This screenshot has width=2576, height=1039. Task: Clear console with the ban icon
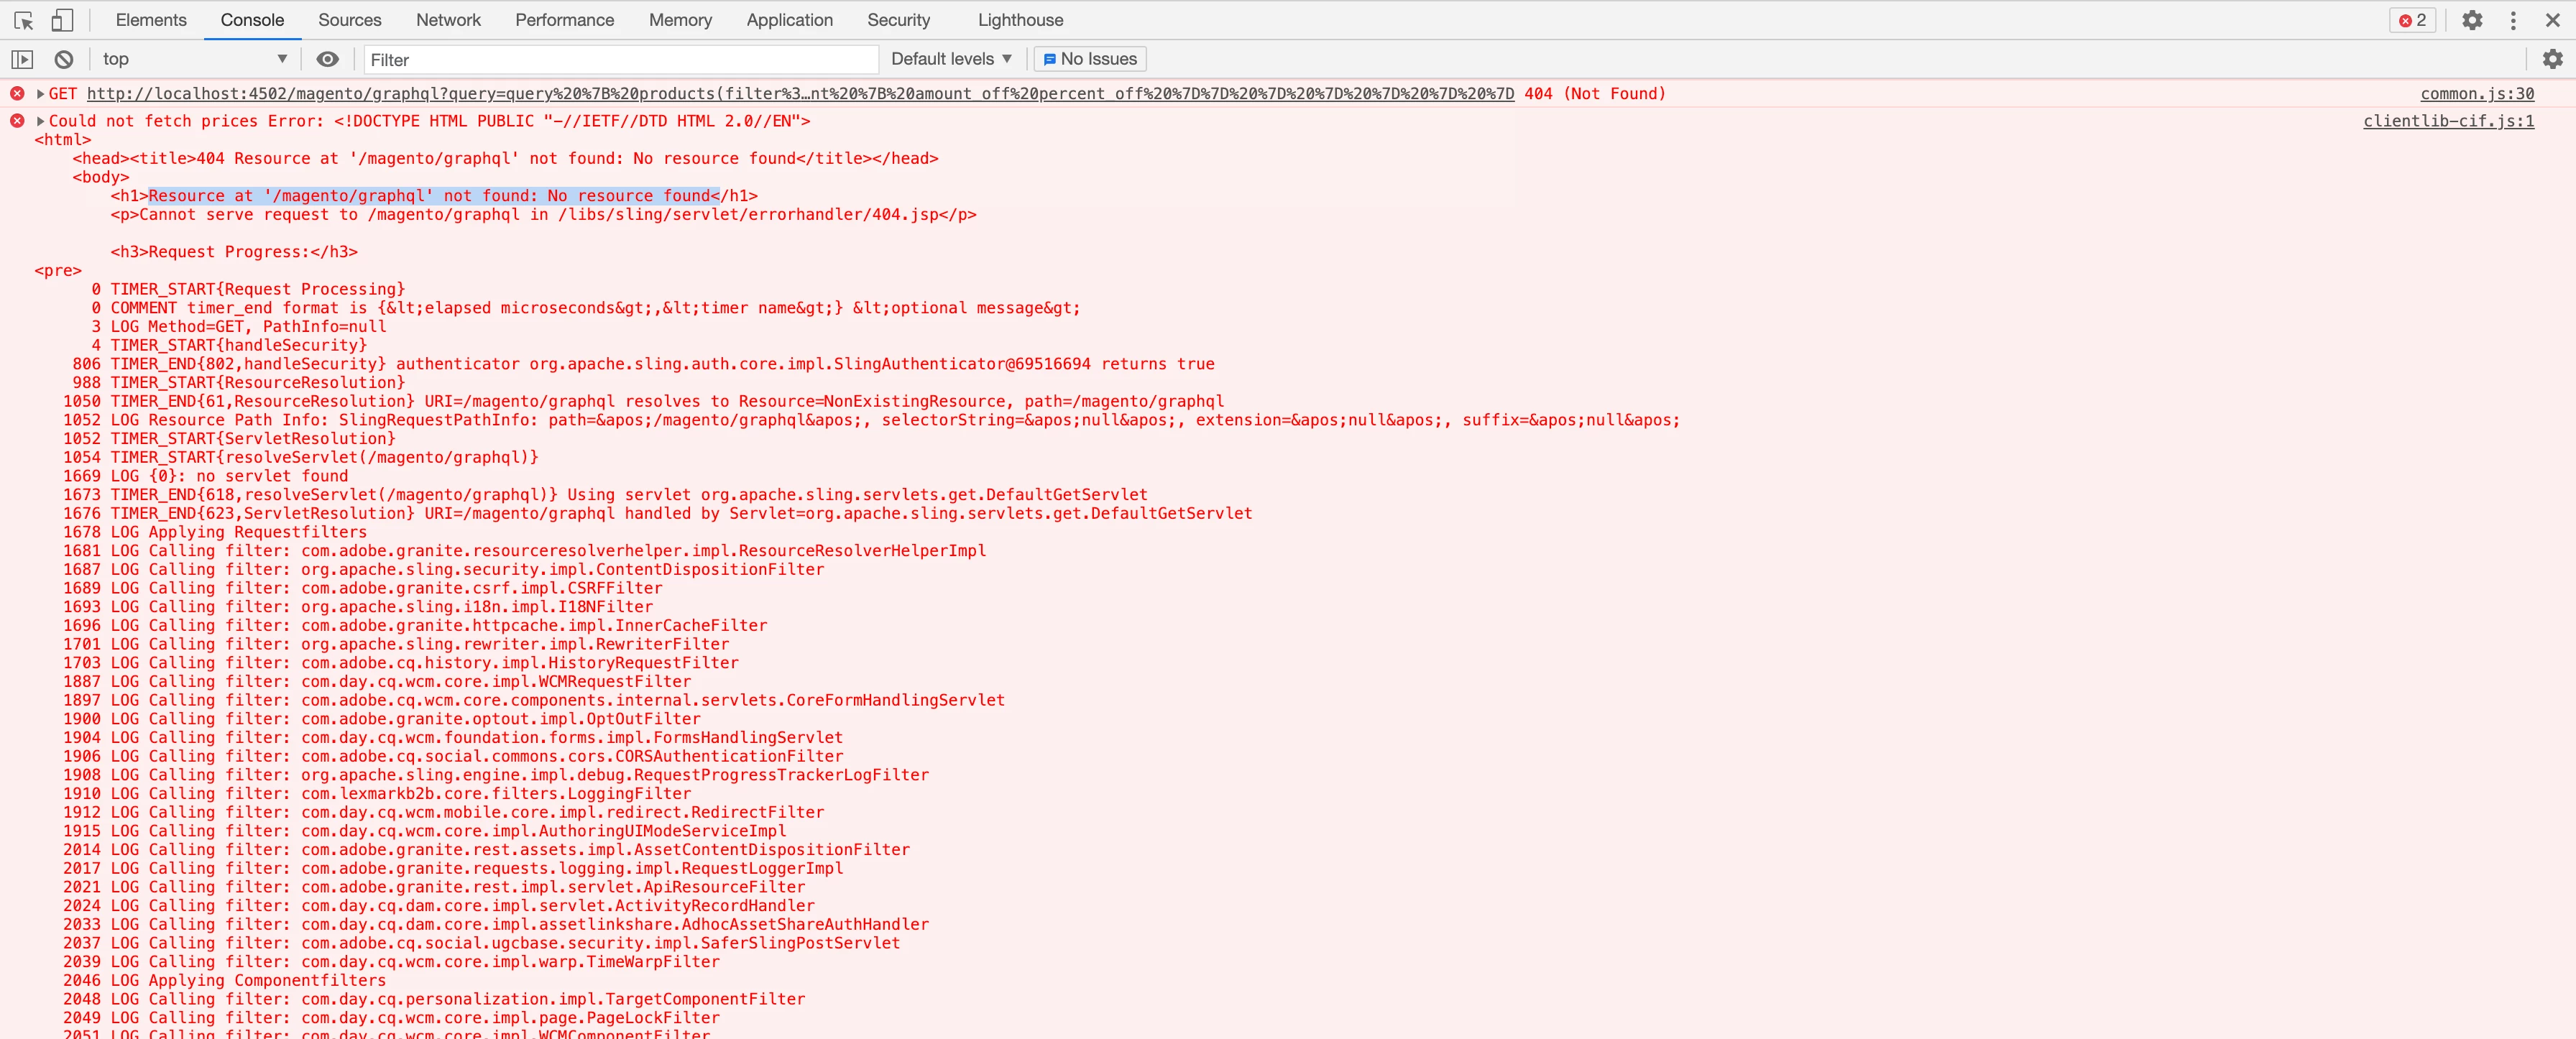click(x=64, y=59)
